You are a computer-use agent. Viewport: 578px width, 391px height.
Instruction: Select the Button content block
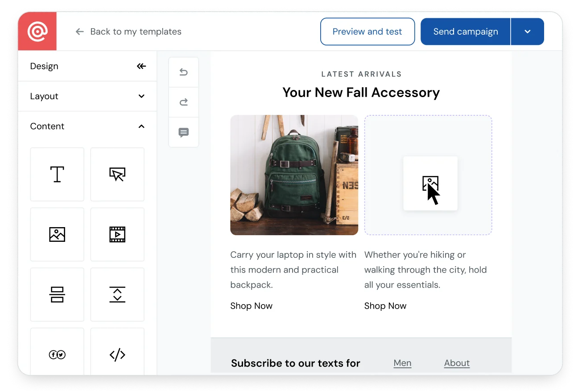(117, 174)
